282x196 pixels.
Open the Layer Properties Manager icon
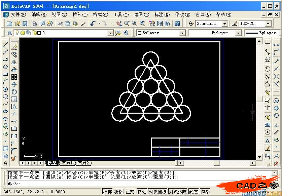9,33
